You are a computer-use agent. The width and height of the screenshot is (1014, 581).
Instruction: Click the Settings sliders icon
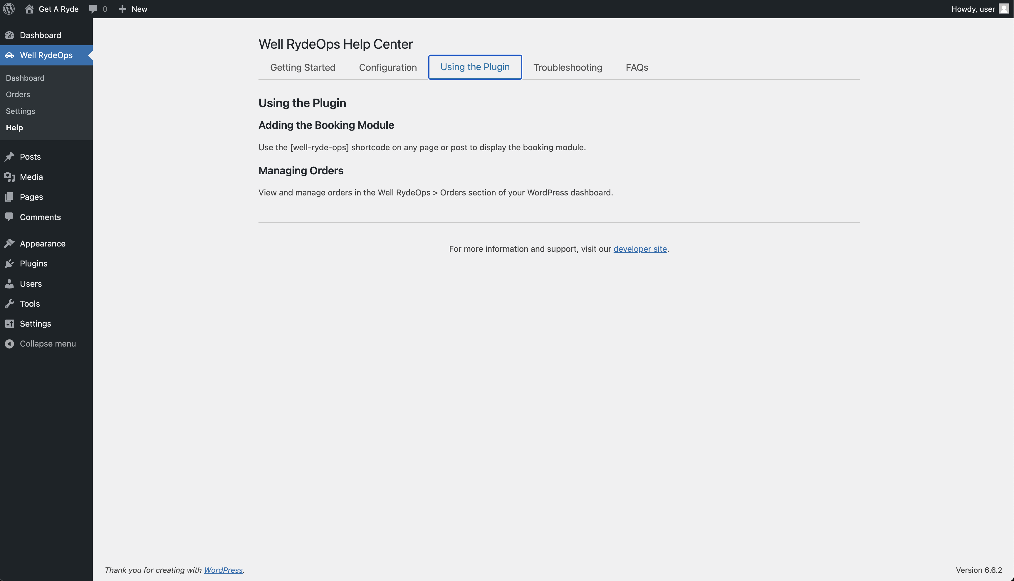(10, 324)
